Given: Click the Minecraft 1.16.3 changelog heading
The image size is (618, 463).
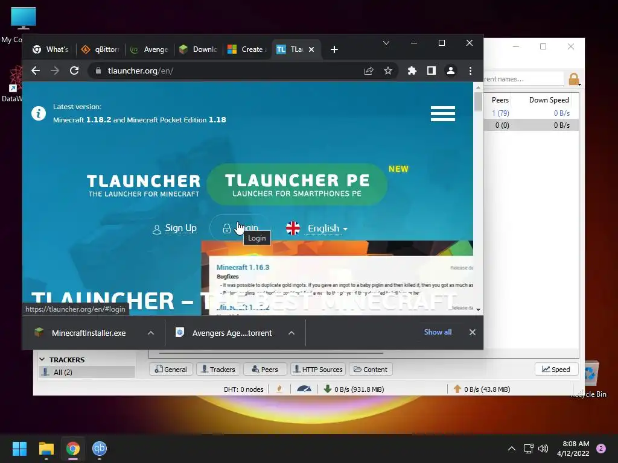Looking at the screenshot, I should [243, 267].
